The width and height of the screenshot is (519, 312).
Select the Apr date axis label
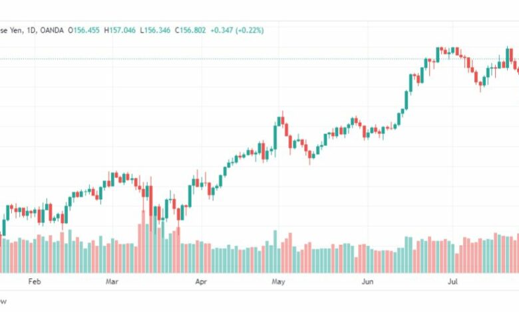click(201, 281)
